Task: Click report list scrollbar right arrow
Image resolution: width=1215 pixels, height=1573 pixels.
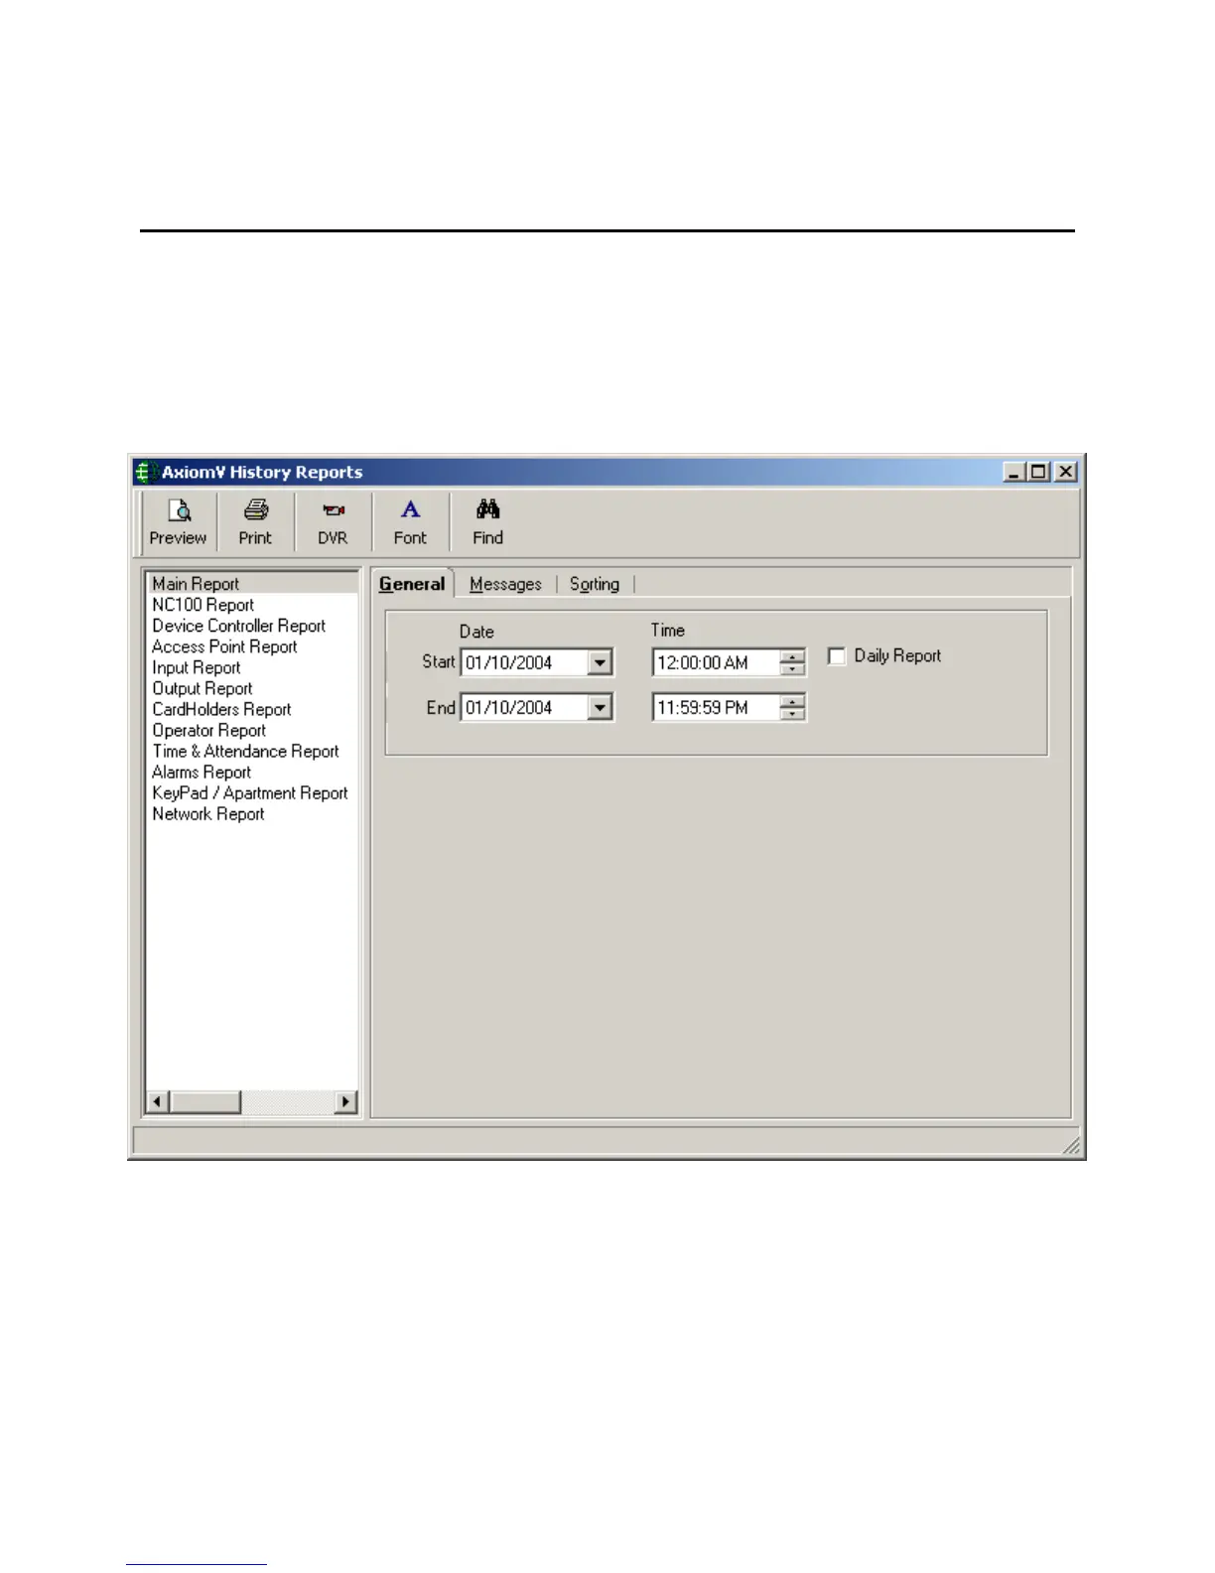Action: (345, 1101)
